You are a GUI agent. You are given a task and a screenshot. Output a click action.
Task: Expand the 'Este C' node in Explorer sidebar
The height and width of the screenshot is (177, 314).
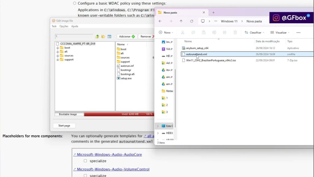[x=158, y=126]
